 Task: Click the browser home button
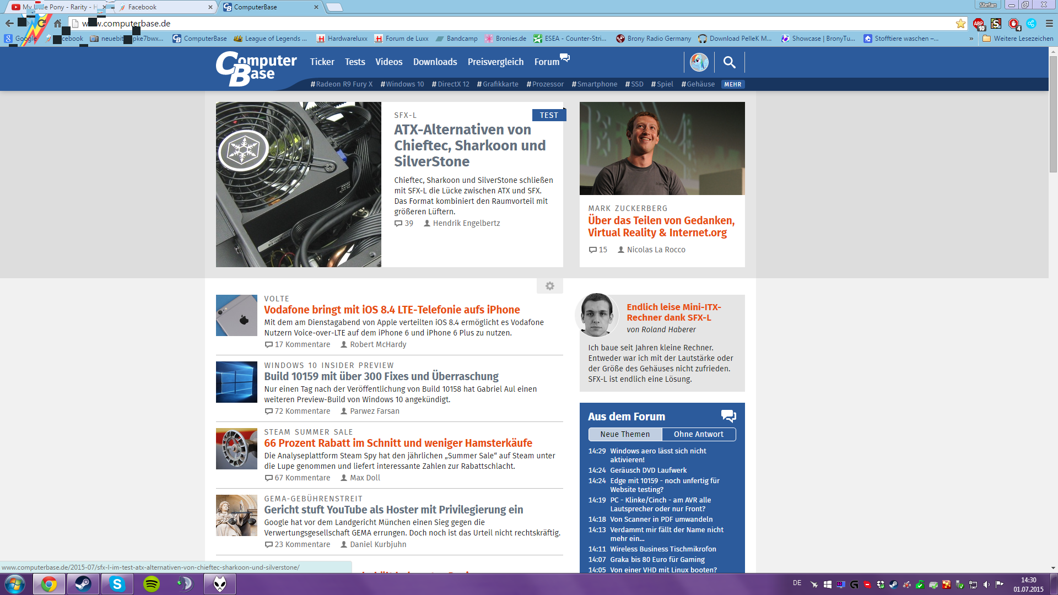57,23
